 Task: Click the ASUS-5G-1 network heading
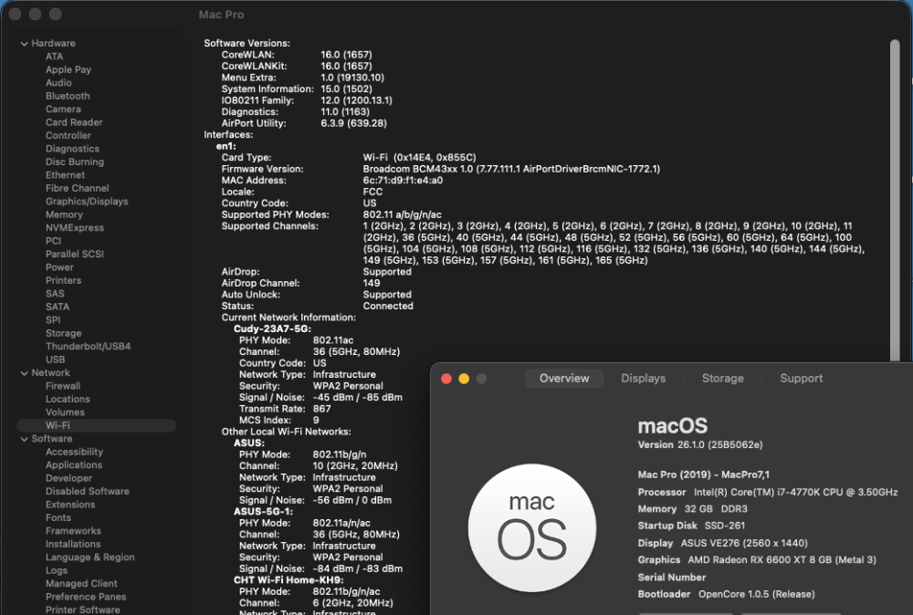[x=263, y=511]
